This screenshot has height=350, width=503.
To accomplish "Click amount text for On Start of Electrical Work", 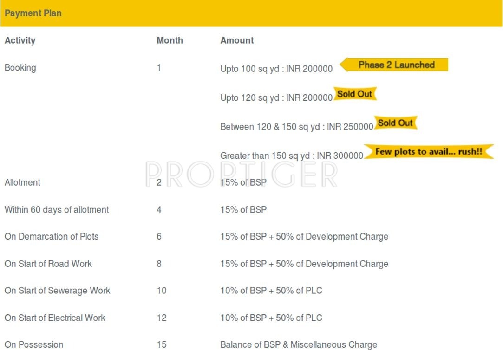I will 271,318.
